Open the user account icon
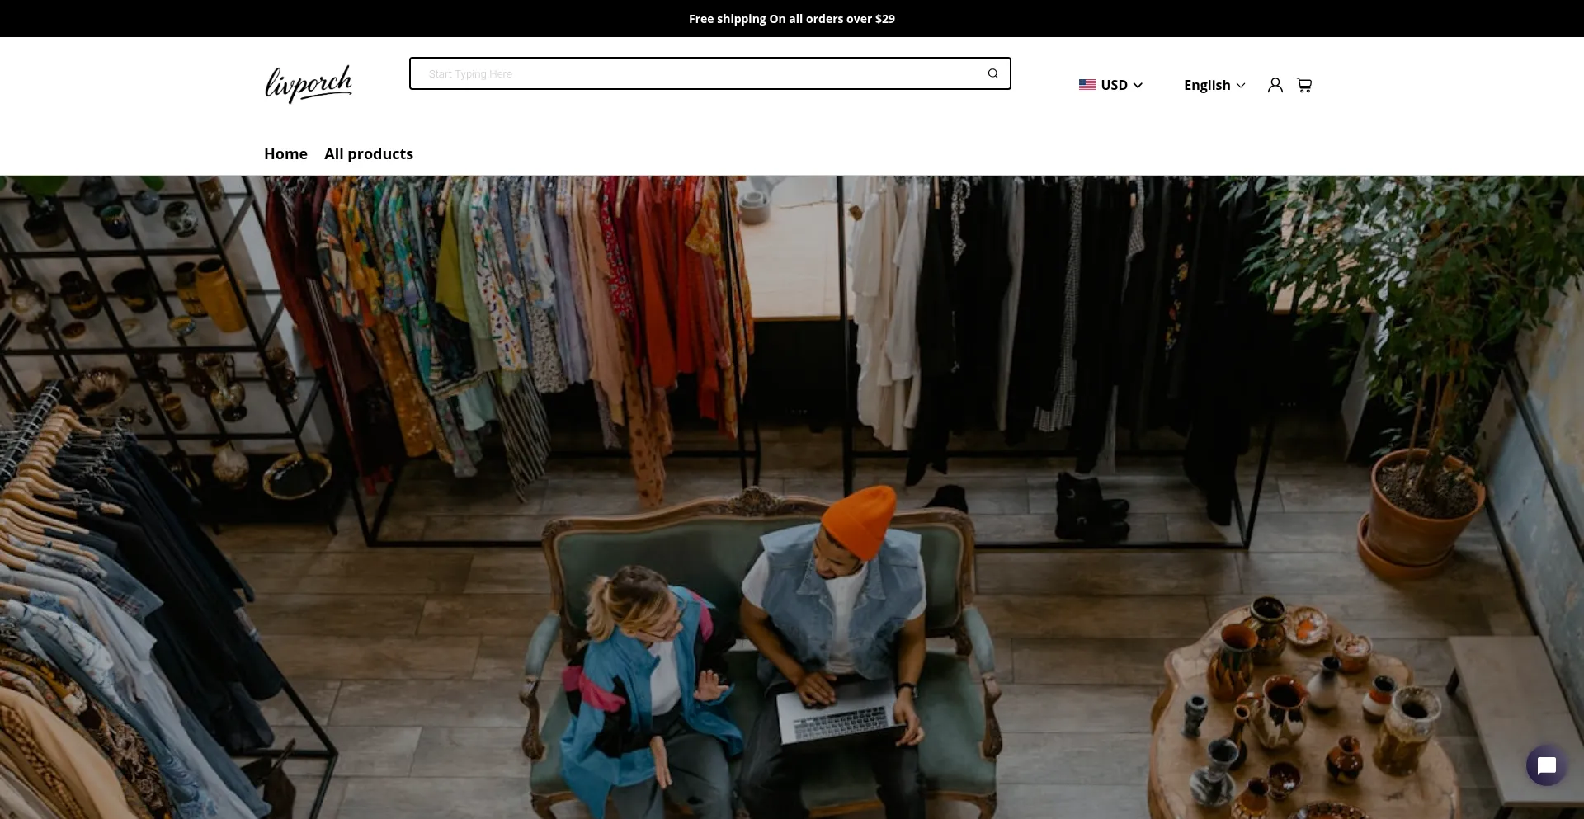Screen dimensions: 1584x819 [x=1275, y=85]
